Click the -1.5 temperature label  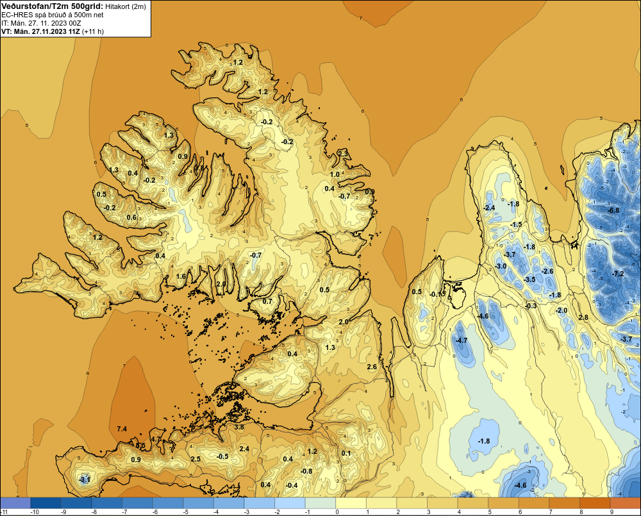(516, 224)
